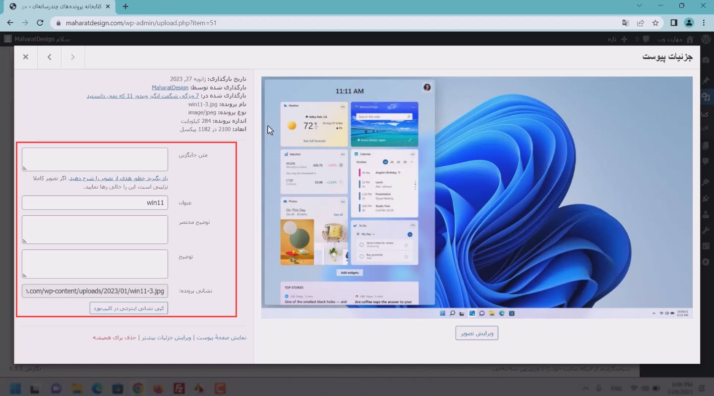Click the Google Translate icon in address bar
714x396 pixels.
click(x=626, y=23)
